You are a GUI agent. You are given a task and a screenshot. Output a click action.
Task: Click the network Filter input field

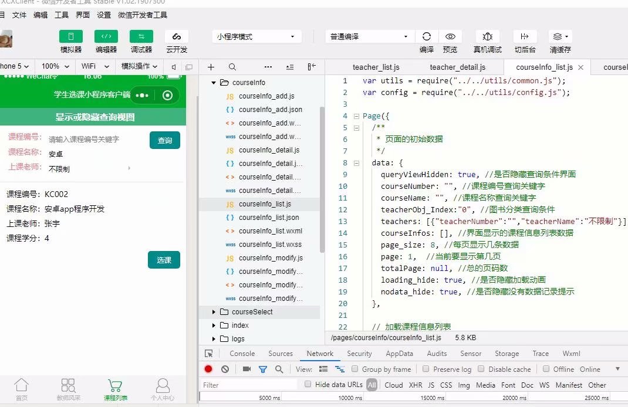pos(249,385)
